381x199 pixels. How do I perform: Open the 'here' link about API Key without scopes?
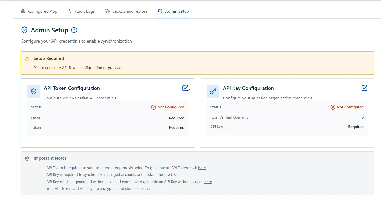(x=208, y=182)
